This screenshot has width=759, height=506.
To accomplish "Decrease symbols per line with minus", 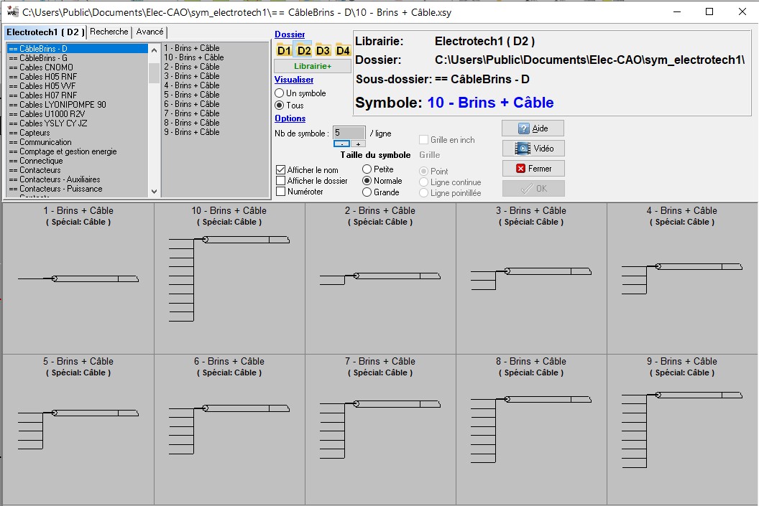I will tap(342, 144).
